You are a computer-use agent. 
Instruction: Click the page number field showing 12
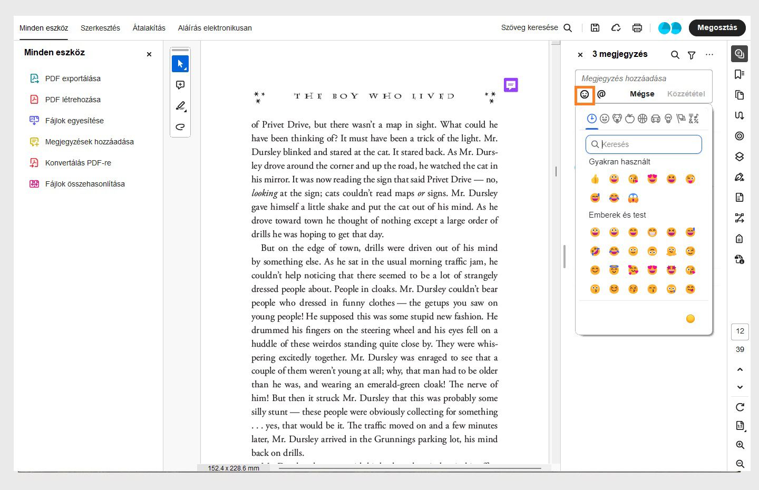pyautogui.click(x=740, y=331)
